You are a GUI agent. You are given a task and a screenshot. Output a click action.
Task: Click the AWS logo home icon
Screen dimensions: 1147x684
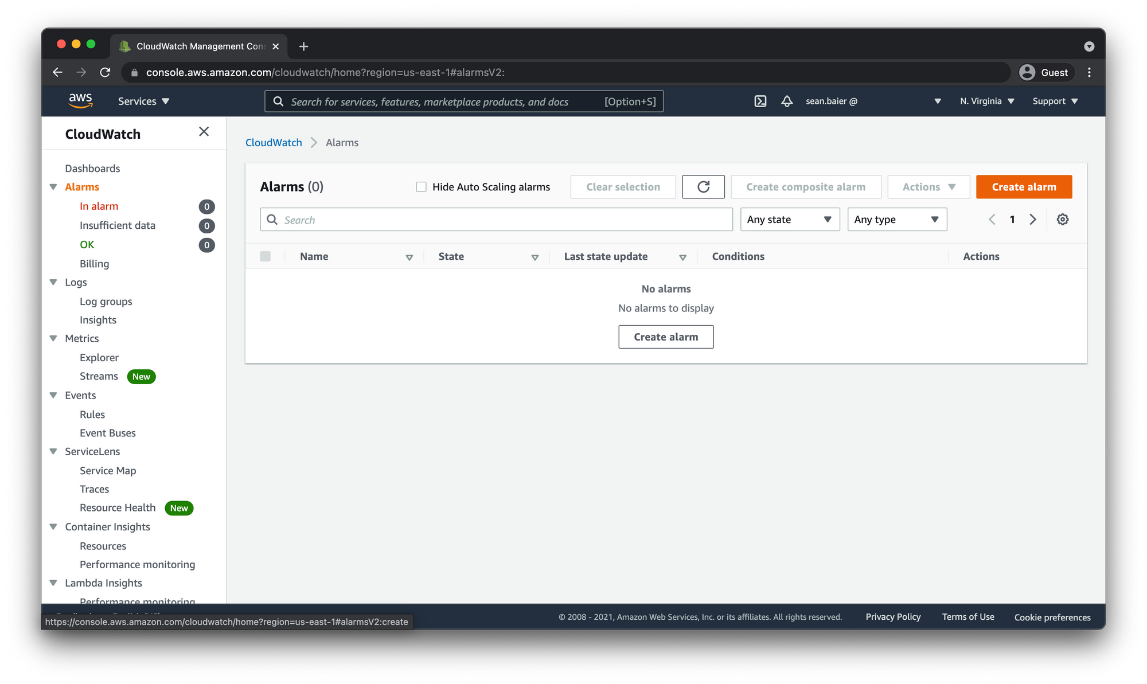click(80, 101)
